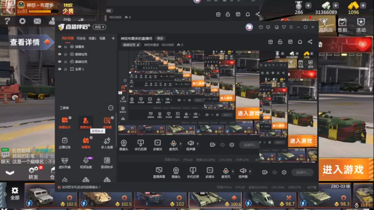Click the bell notification icon in front companion window
The width and height of the screenshot is (374, 210).
pos(300,42)
